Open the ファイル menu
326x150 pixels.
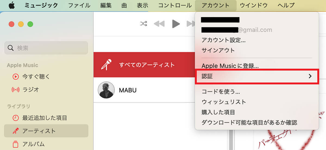(x=79, y=5)
